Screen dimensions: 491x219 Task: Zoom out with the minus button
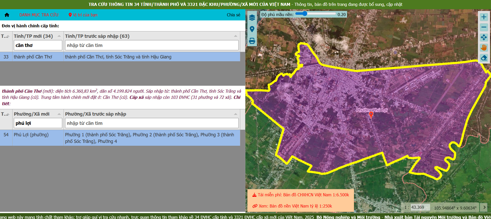click(484, 27)
